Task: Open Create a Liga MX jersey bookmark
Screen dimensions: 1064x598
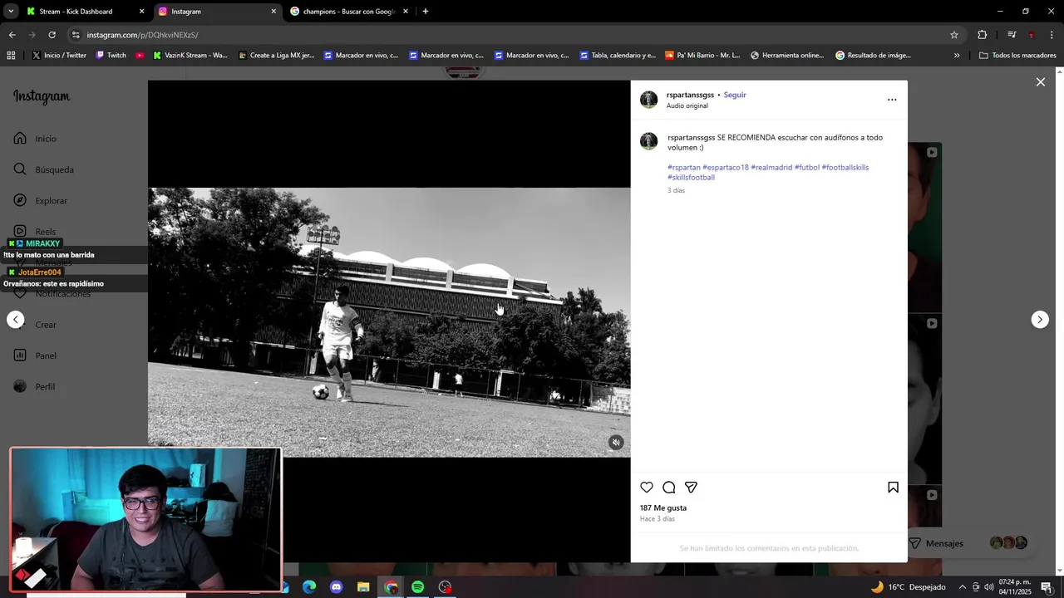Action: pyautogui.click(x=277, y=56)
